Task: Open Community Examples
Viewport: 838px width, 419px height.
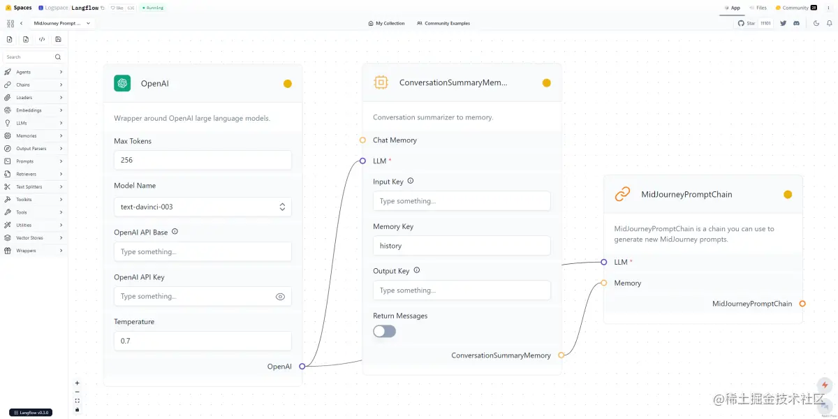Action: tap(443, 23)
